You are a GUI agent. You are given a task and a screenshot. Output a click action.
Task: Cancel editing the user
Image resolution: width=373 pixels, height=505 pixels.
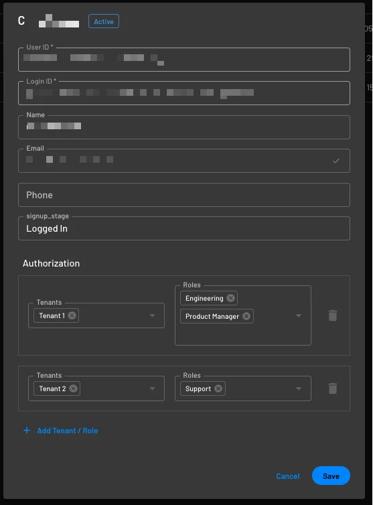click(288, 476)
